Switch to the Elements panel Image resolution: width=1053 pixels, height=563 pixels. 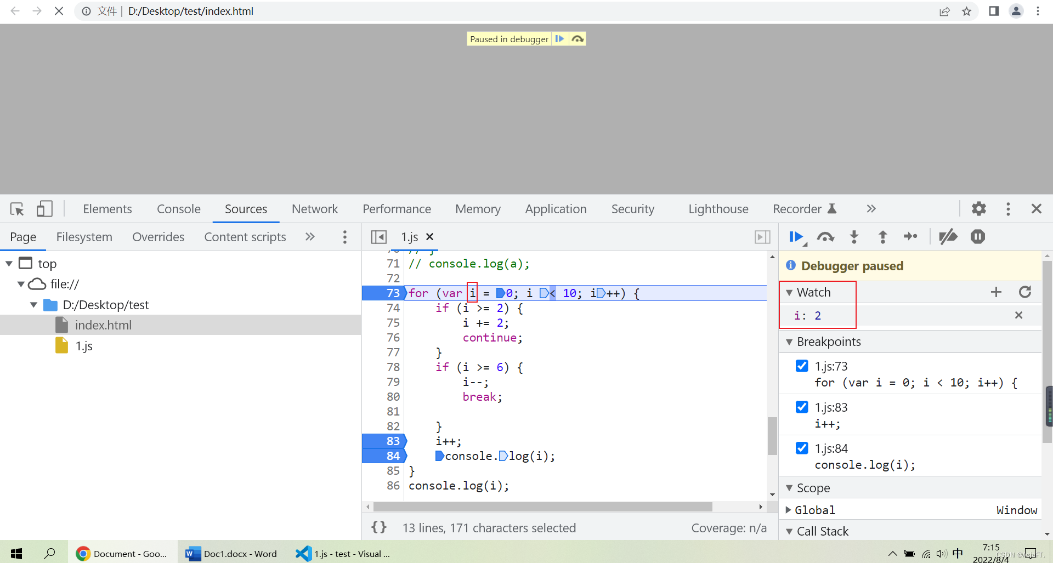pyautogui.click(x=107, y=209)
